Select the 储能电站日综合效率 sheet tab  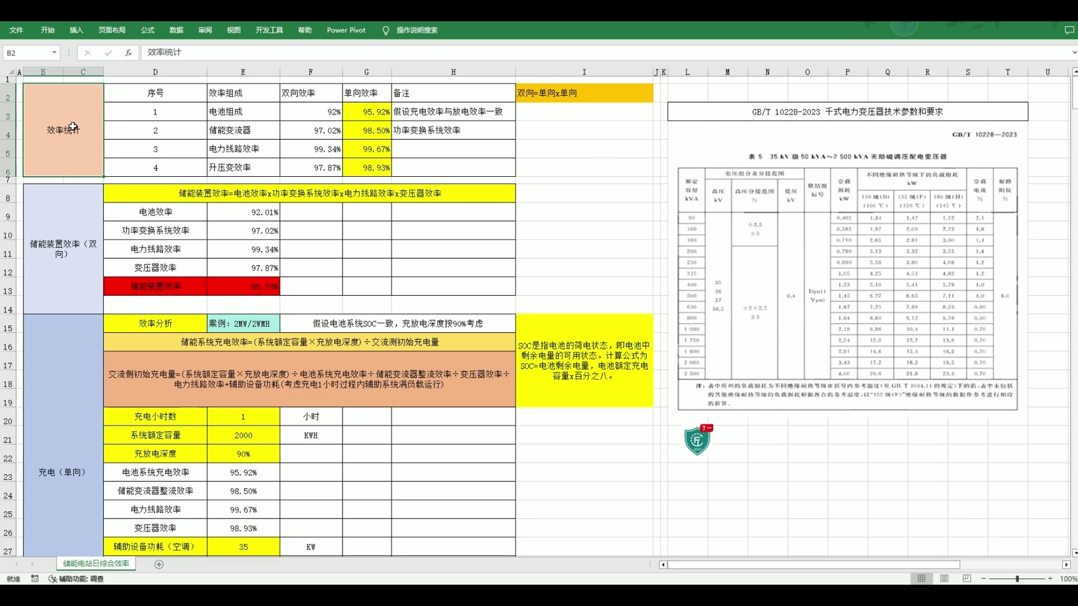click(x=96, y=563)
